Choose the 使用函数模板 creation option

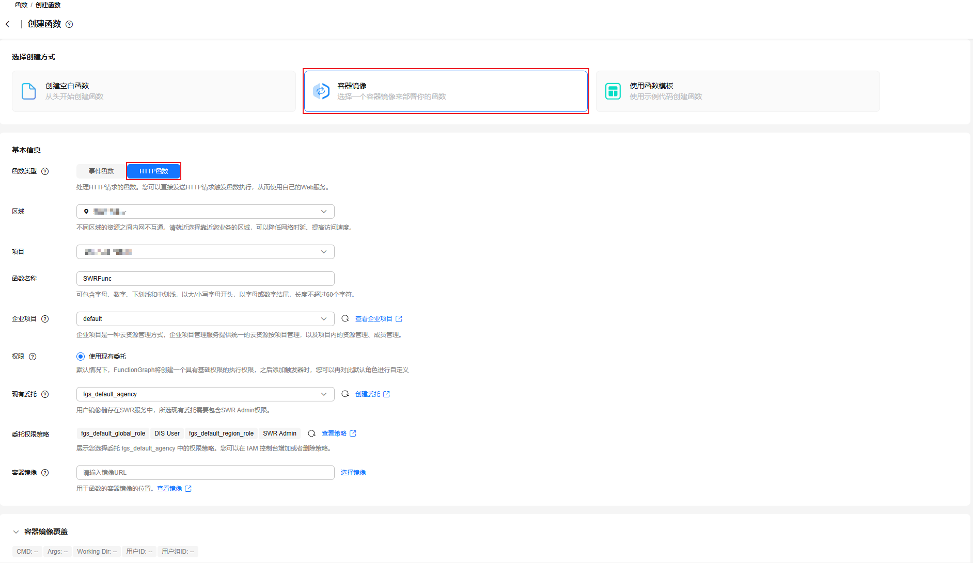pyautogui.click(x=737, y=91)
